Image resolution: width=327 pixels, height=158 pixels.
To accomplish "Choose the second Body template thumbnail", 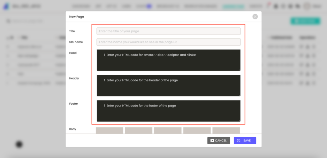I will [x=139, y=130].
